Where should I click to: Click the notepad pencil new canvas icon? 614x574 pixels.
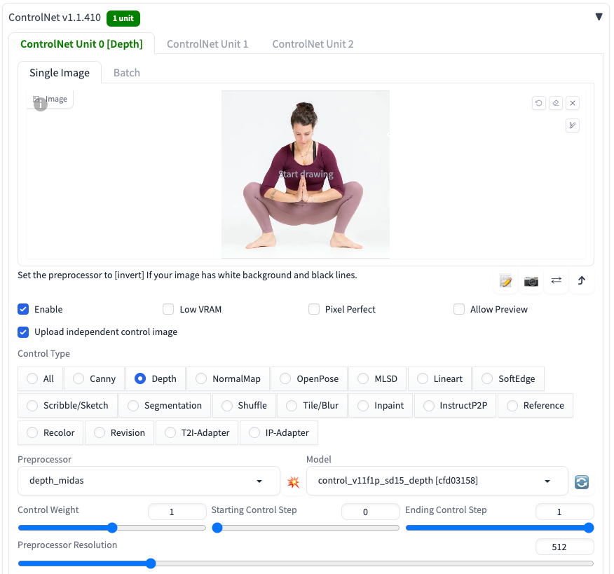tap(506, 281)
